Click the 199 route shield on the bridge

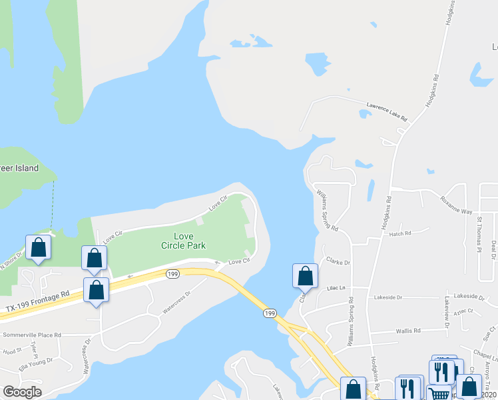pyautogui.click(x=270, y=313)
